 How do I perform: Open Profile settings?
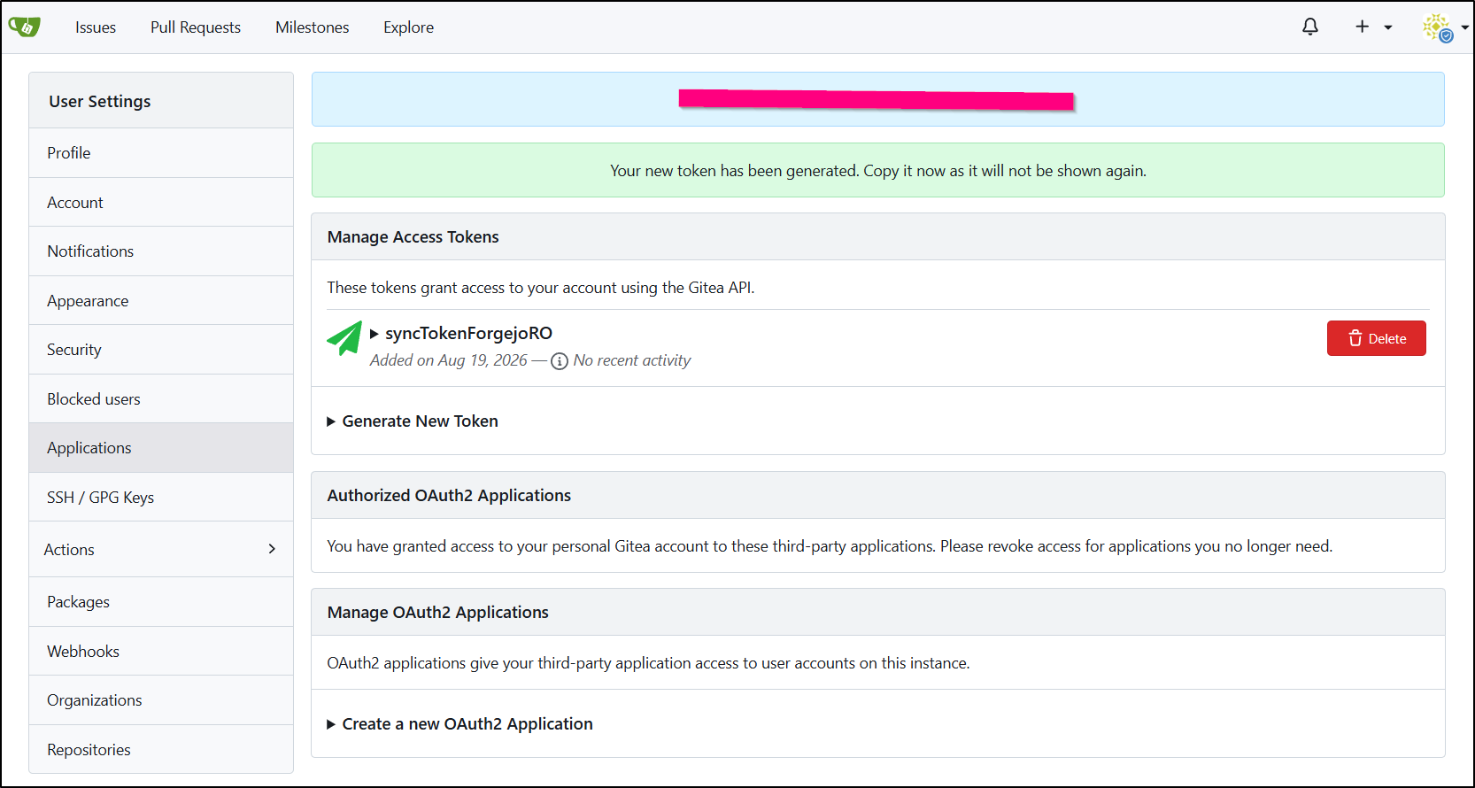161,153
